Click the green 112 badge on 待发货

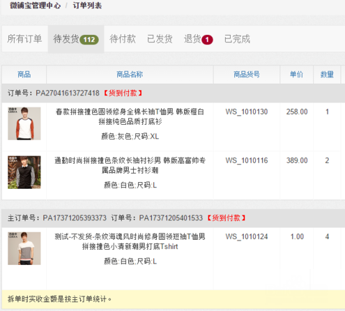pyautogui.click(x=89, y=40)
